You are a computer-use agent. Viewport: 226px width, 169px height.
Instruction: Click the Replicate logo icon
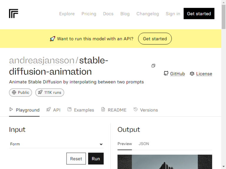pyautogui.click(x=14, y=13)
